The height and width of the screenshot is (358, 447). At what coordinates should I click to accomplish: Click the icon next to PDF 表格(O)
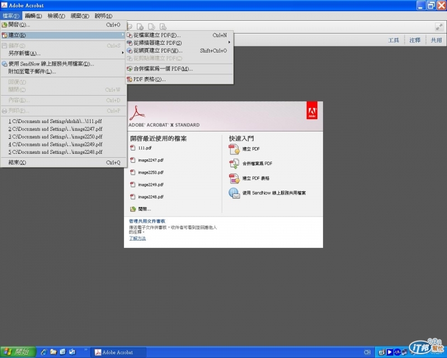click(130, 79)
